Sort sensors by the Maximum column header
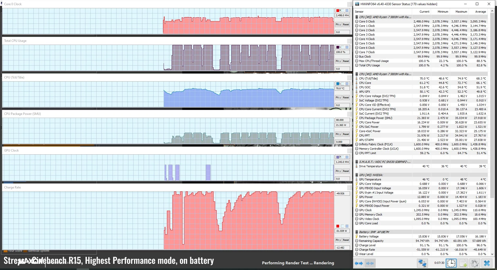Screen dimensions: 497x270 click(461, 11)
